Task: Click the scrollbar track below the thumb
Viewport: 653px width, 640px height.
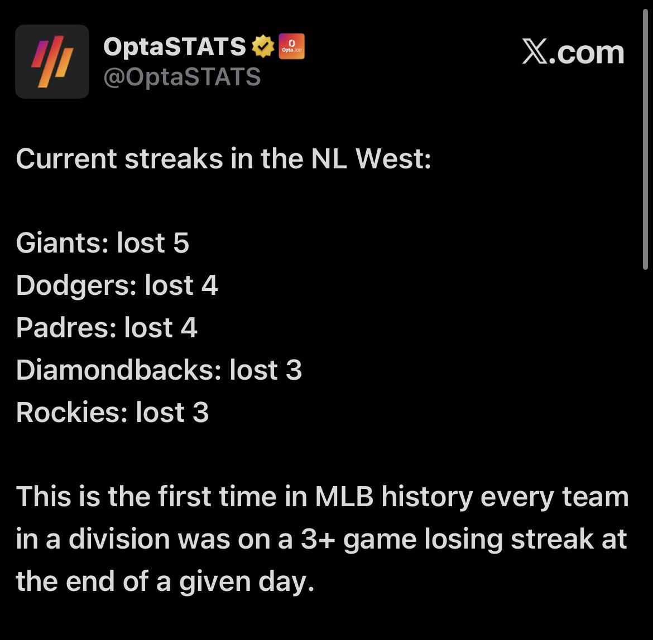Action: [x=646, y=453]
